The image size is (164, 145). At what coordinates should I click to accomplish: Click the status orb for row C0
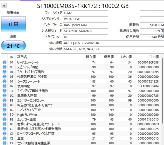pyautogui.click(x=4, y=129)
